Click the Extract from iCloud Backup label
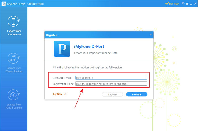Screen dimensions: 198x131 (x=14, y=106)
